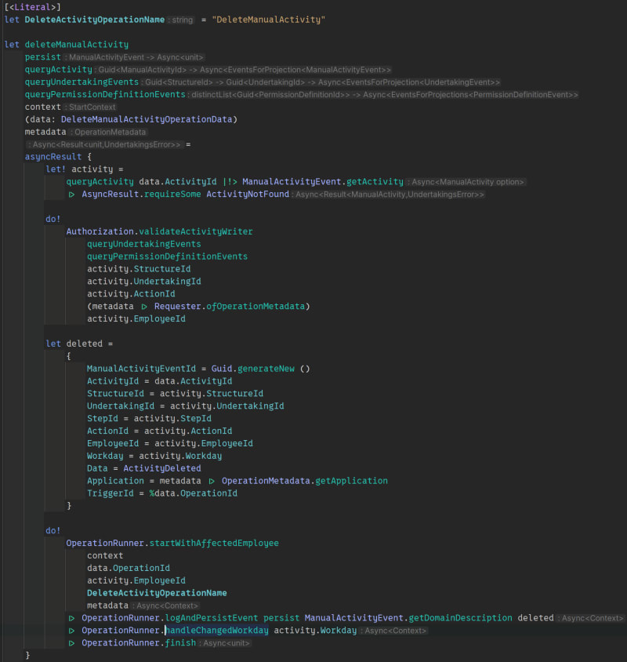Click the ActivityNotFound error case
This screenshot has height=662, width=627.
(x=248, y=194)
